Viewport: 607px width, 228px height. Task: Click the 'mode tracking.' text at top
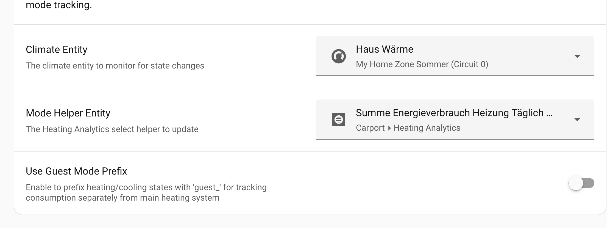[x=59, y=5]
